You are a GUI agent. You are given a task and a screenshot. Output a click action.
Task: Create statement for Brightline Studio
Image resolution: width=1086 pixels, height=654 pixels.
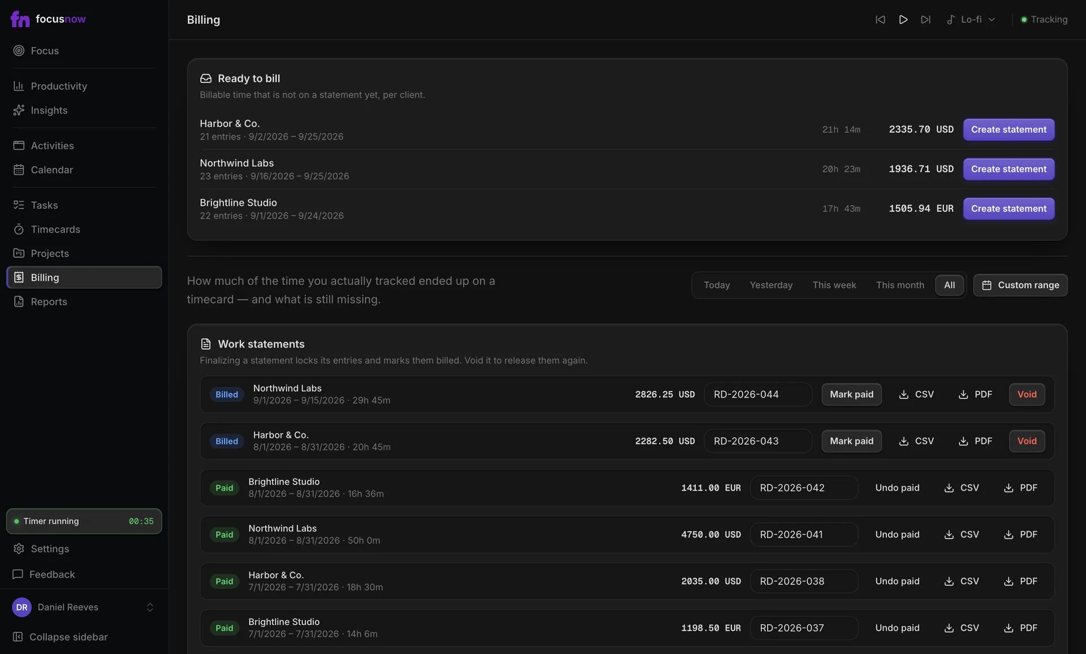click(1009, 209)
